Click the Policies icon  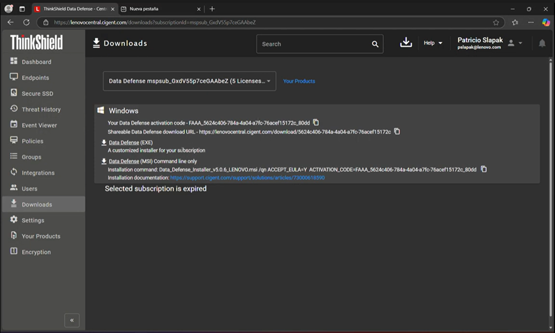tap(14, 140)
